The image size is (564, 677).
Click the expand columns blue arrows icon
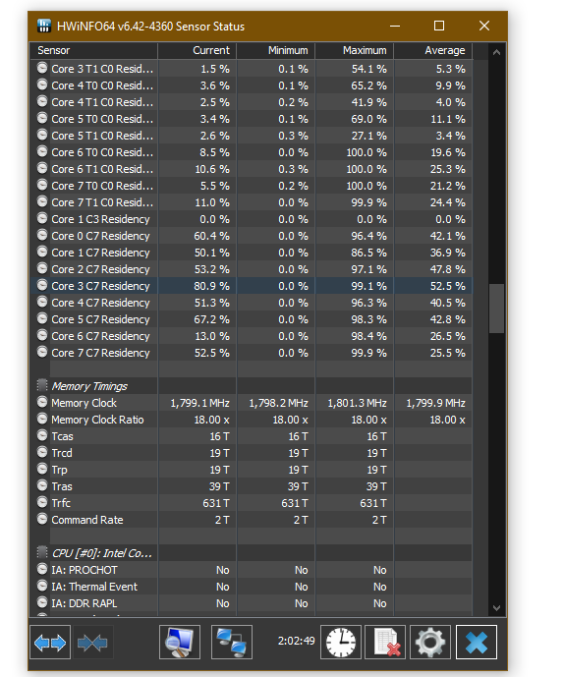(50, 643)
